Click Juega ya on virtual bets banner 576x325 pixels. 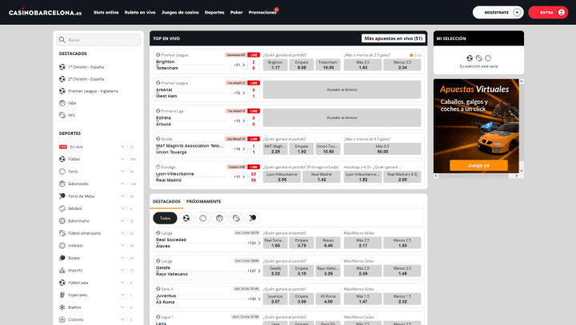click(478, 165)
